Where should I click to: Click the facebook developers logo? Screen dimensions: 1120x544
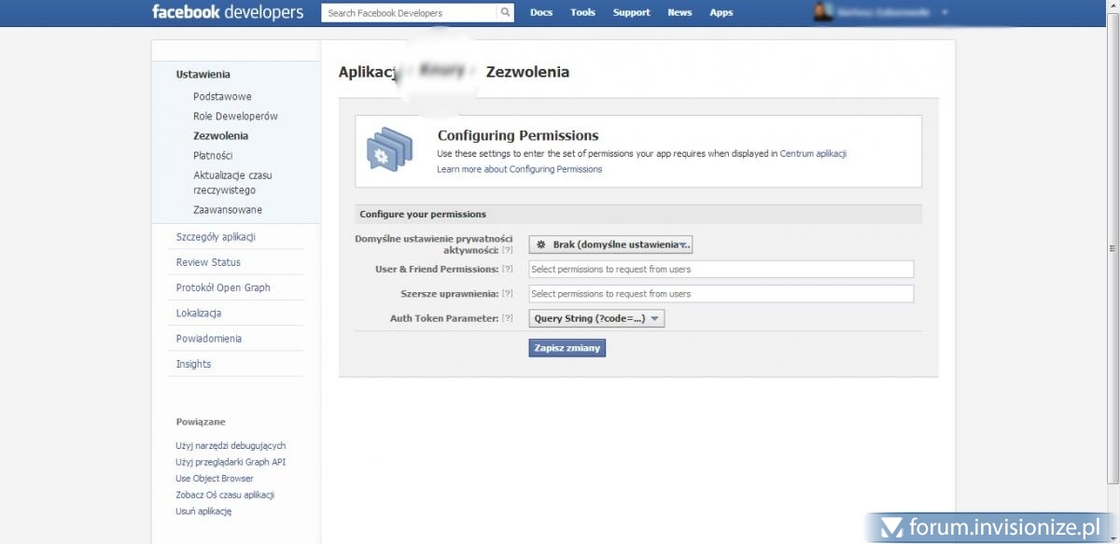click(x=228, y=13)
